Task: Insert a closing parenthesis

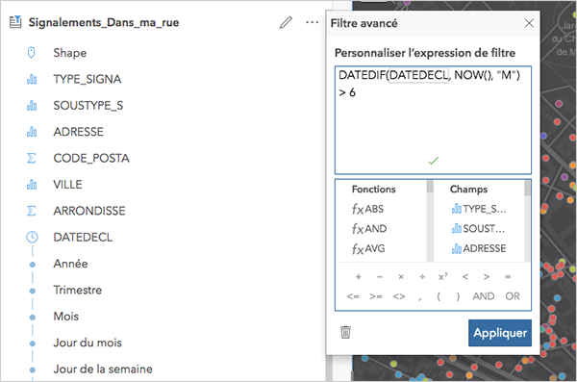Action: click(x=458, y=296)
